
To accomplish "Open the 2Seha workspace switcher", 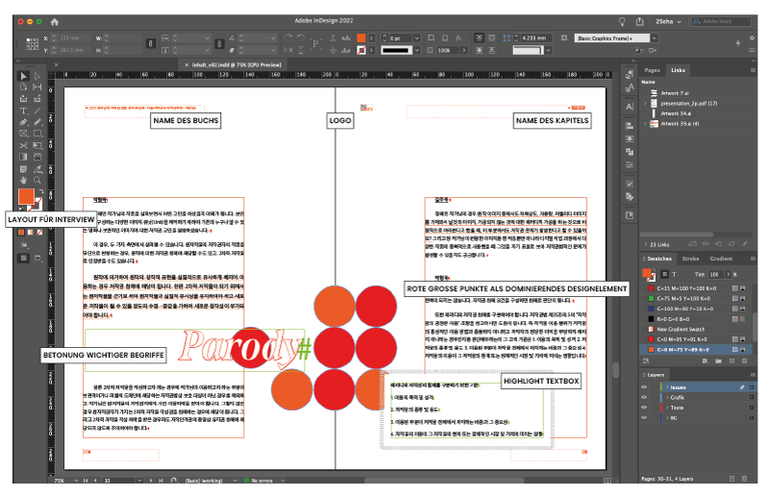I will [x=666, y=21].
